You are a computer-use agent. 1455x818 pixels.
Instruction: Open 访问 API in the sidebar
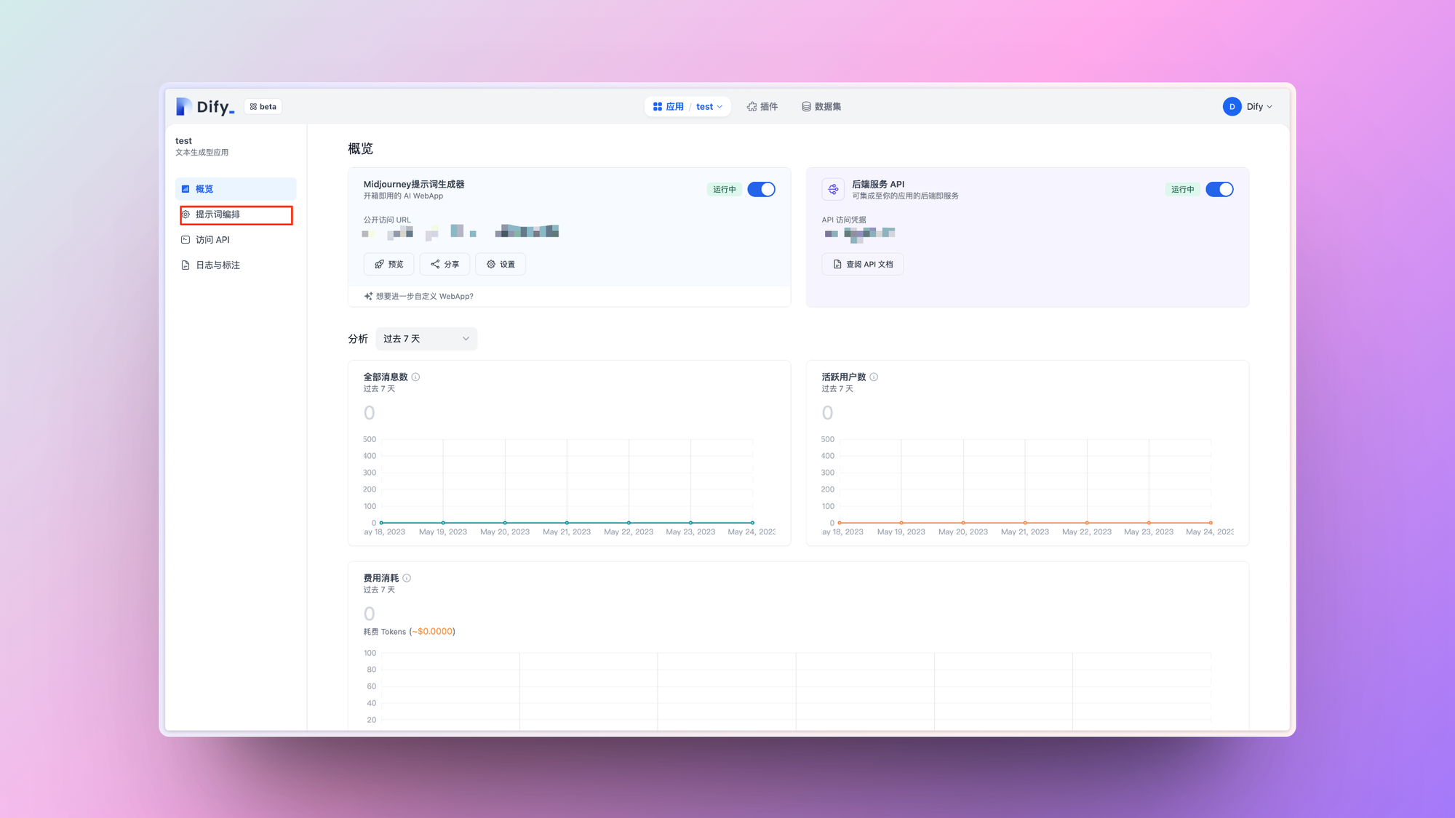pos(236,239)
